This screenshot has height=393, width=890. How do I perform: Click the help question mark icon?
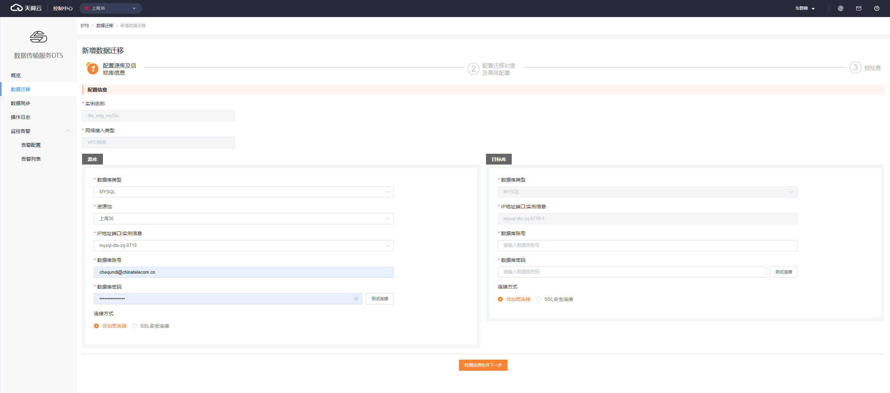[876, 8]
